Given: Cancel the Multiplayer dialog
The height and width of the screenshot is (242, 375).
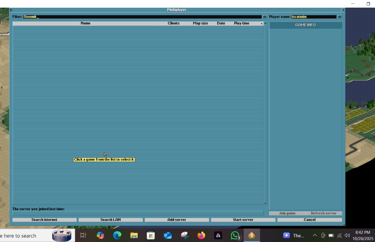Looking at the screenshot, I should (x=310, y=220).
